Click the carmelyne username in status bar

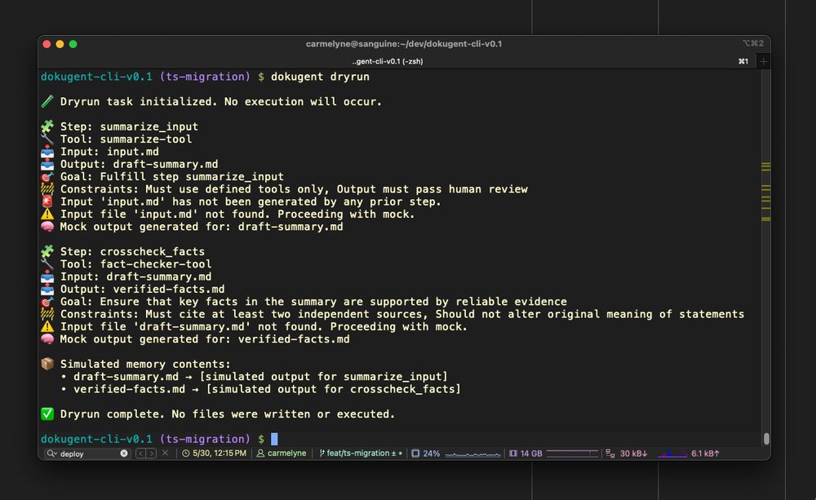point(286,454)
